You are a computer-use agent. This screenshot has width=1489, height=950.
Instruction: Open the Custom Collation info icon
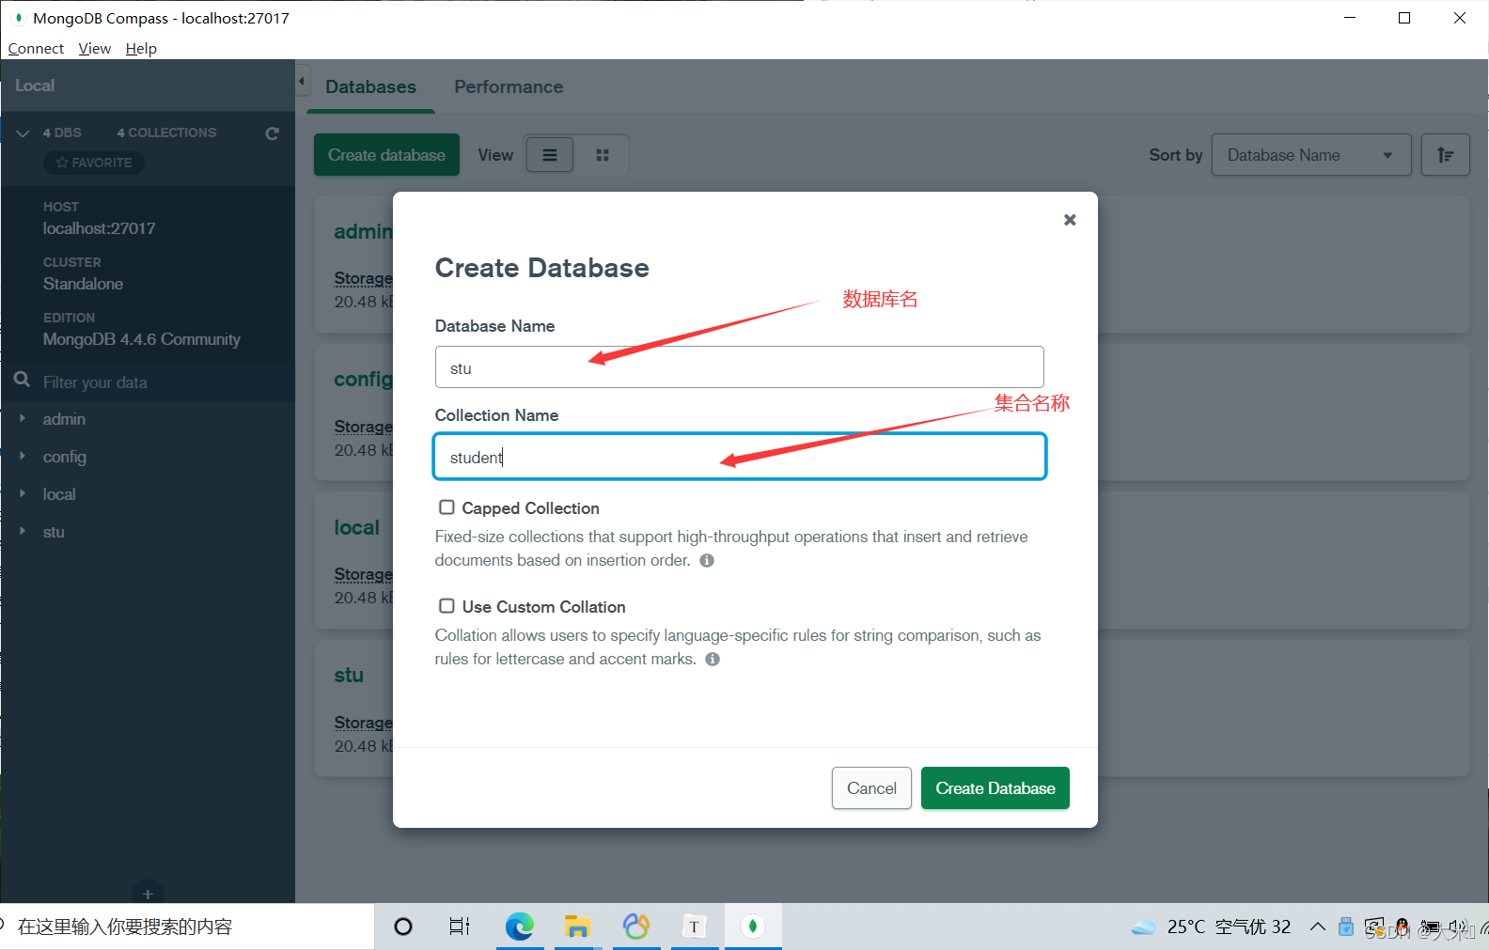pyautogui.click(x=713, y=660)
